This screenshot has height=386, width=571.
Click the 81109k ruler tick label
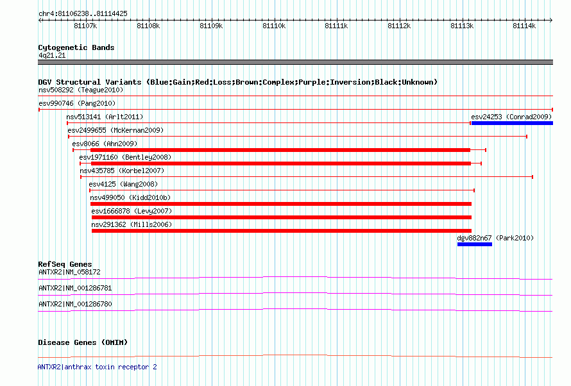pyautogui.click(x=211, y=26)
